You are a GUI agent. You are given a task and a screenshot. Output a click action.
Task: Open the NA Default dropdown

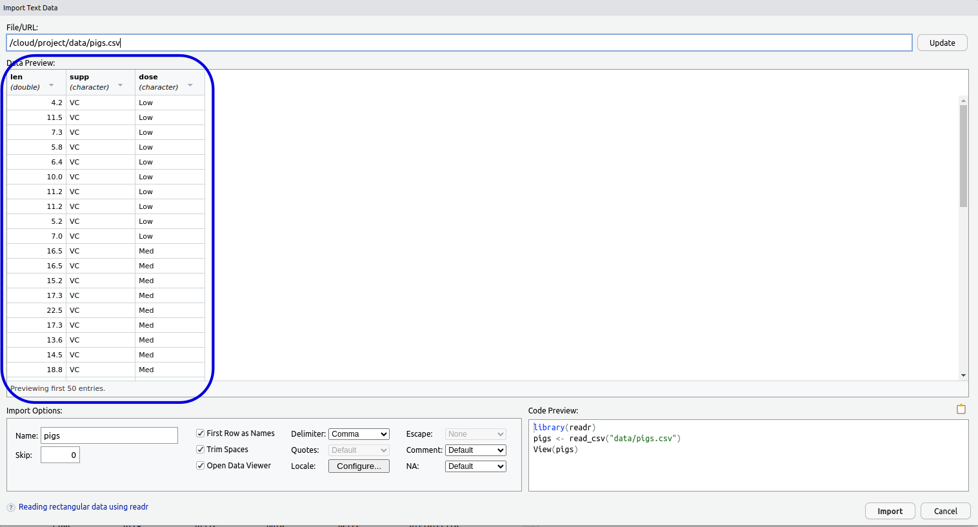point(475,466)
